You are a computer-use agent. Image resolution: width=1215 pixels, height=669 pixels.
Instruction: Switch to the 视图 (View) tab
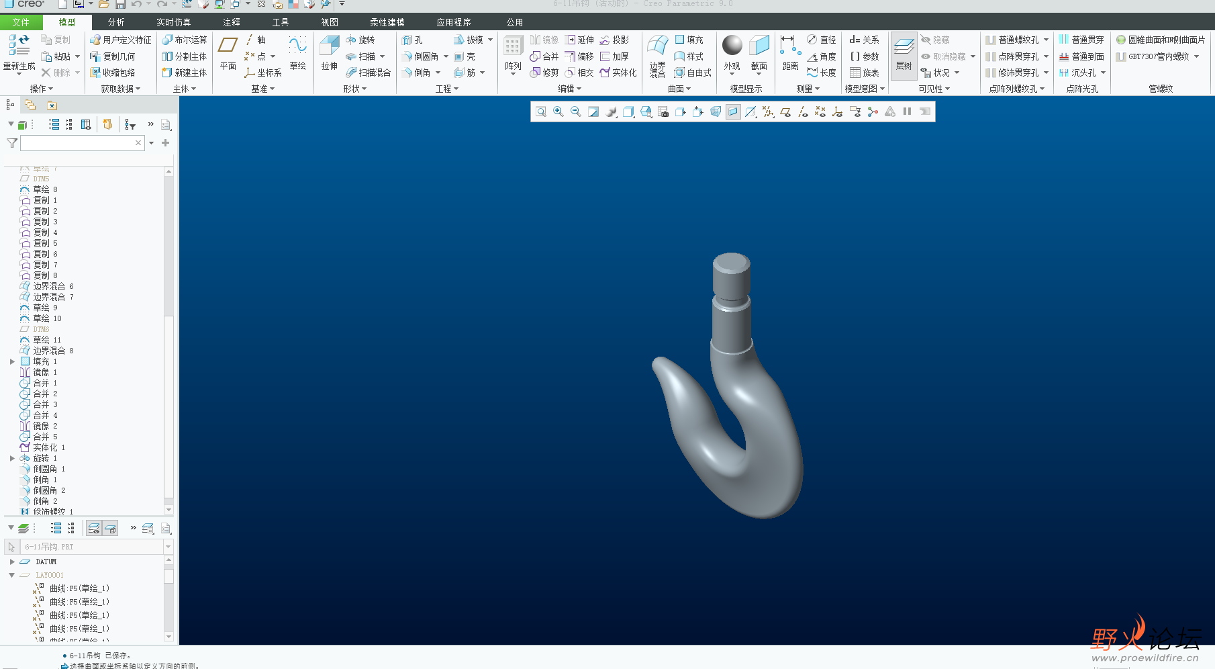click(x=330, y=22)
